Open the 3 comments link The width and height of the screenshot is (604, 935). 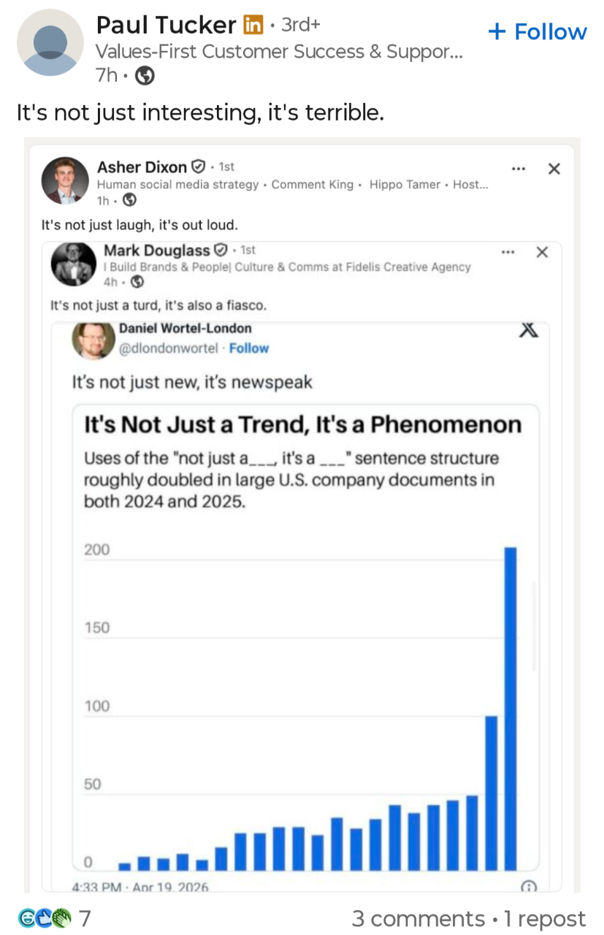[418, 918]
